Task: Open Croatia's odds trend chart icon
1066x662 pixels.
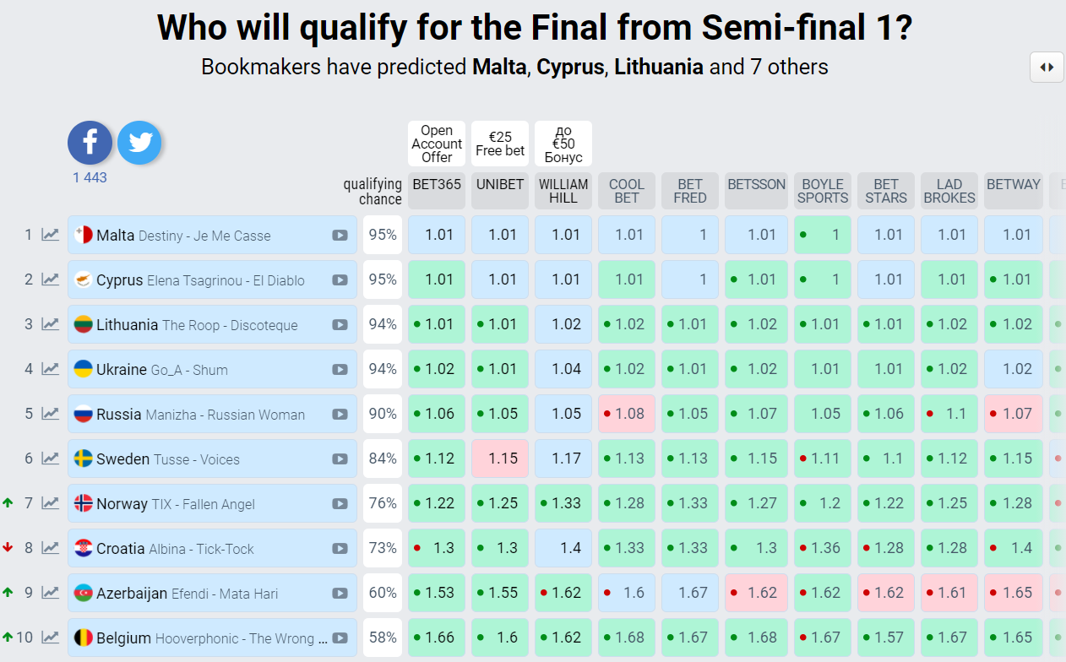Action: (x=51, y=548)
